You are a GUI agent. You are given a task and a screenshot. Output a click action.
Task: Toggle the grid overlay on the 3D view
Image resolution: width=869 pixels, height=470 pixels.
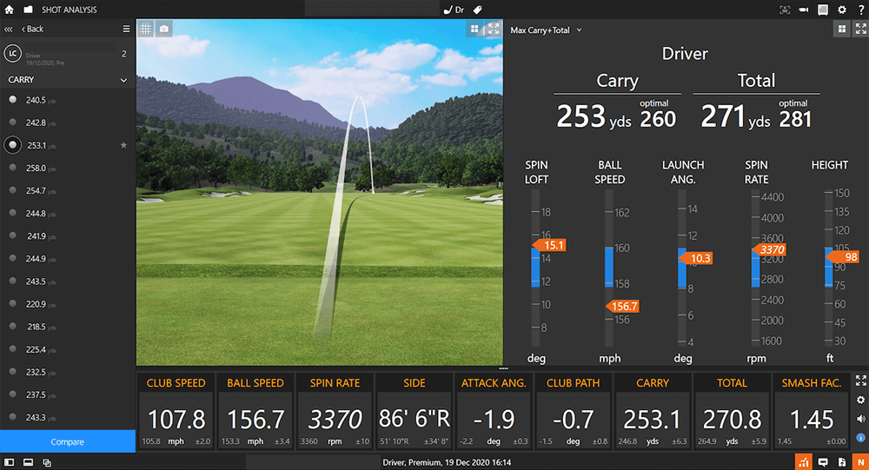point(145,29)
